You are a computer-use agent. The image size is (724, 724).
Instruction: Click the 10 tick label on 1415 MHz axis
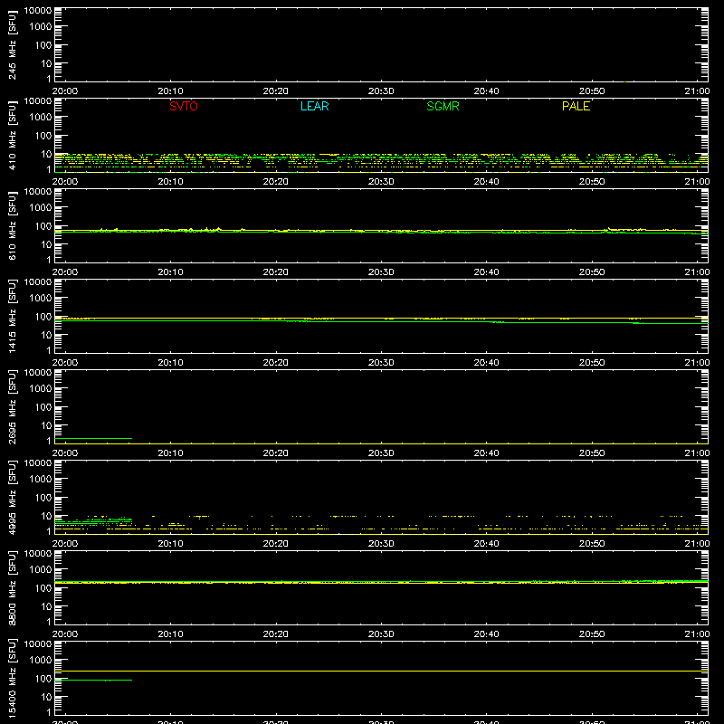[x=46, y=335]
